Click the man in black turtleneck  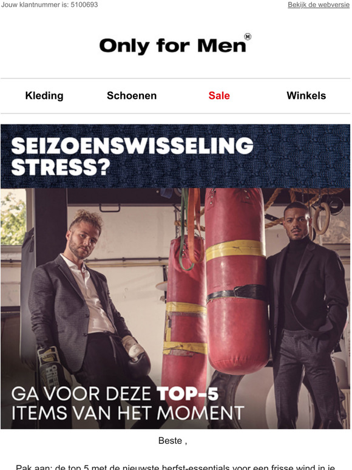tap(305, 315)
